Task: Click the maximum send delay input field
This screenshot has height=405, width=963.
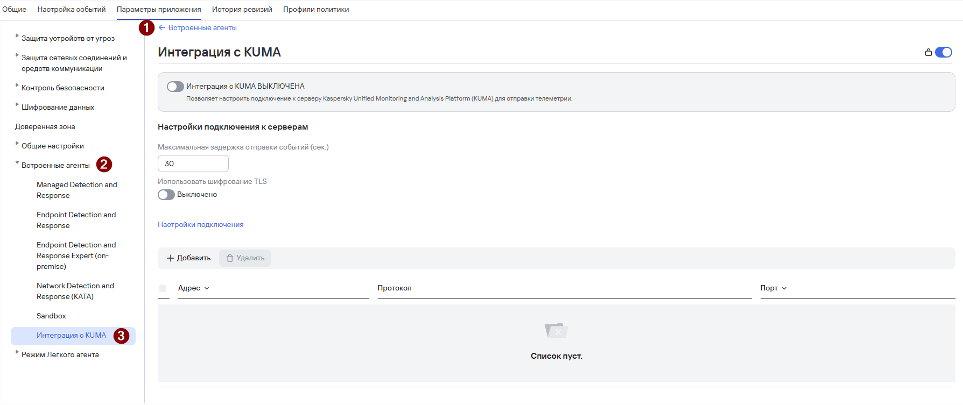Action: tap(193, 164)
